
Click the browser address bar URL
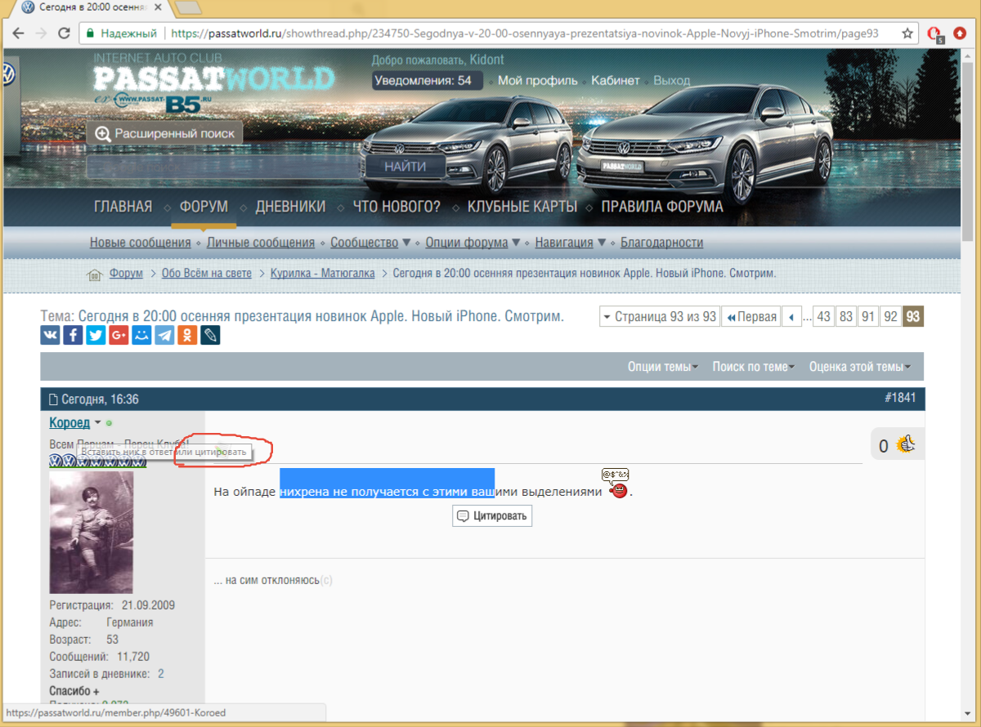coord(525,34)
